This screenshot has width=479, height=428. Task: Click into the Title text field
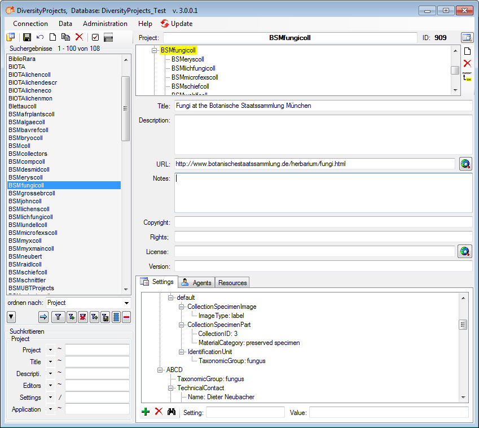pos(323,106)
